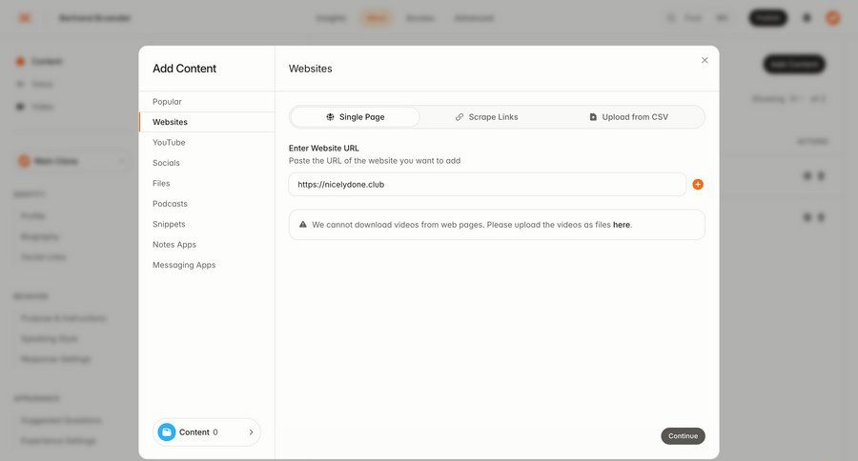Image resolution: width=858 pixels, height=461 pixels.
Task: Click the 'Websites' panel heading
Action: [x=310, y=69]
